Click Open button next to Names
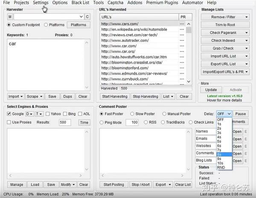This screenshot has width=256, height=198. pyautogui.click(x=237, y=131)
